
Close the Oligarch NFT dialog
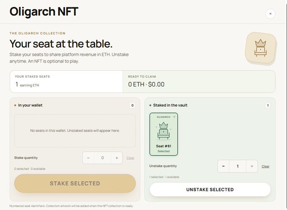(271, 14)
